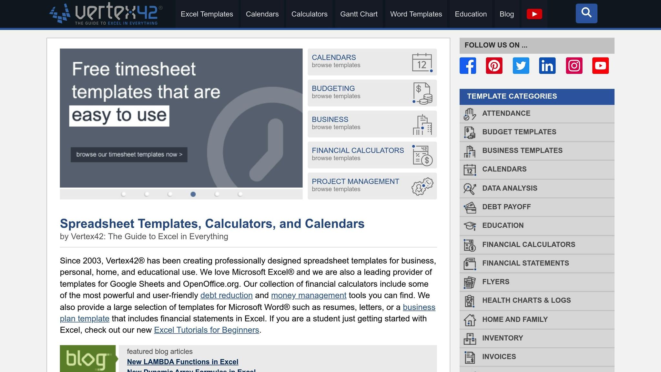Click the calendar icon beside sidebar Calendars
661x372 pixels.
click(470, 170)
